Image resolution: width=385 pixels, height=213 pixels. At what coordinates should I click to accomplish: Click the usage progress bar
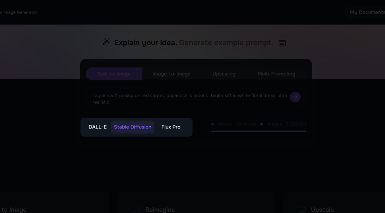click(259, 131)
